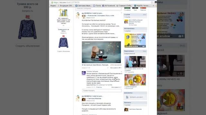Screen dimensions: 206x115
Task: Click the group avatar of the second post
Action: point(78,98)
